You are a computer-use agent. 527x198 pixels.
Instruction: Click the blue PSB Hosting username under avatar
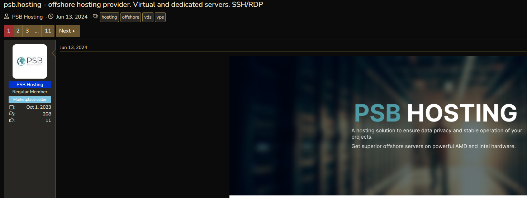[x=30, y=85]
